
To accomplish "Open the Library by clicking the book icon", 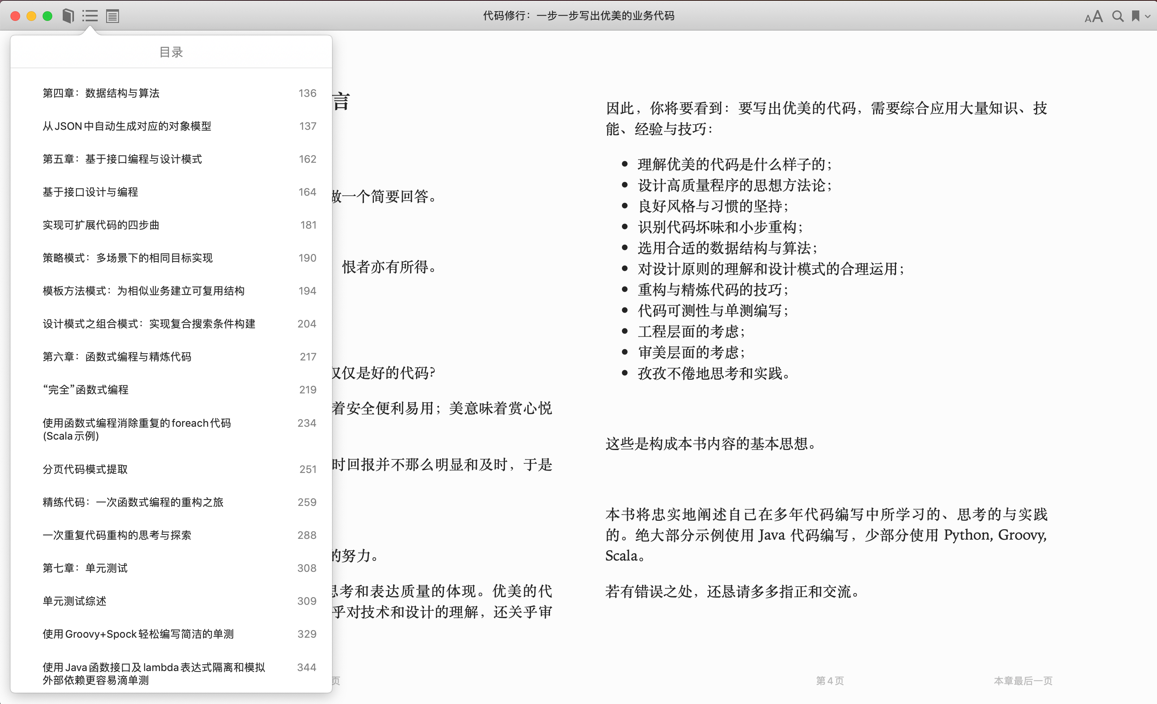I will click(68, 16).
